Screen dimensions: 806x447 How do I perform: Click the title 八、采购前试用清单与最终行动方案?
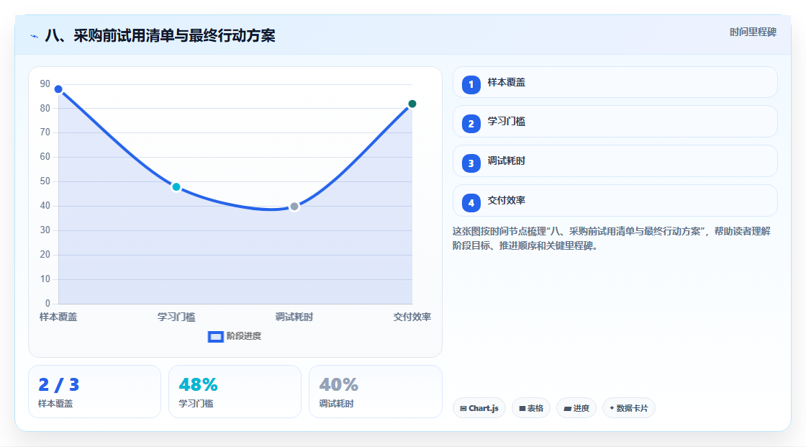click(160, 35)
